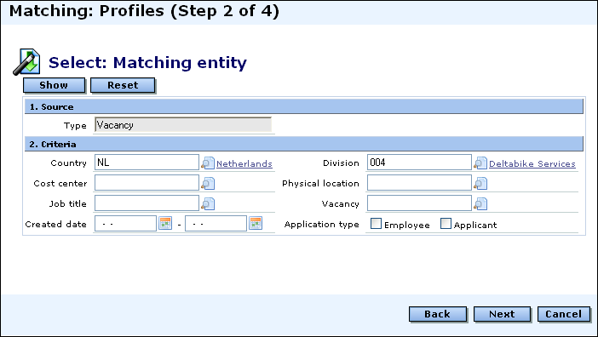Image resolution: width=598 pixels, height=337 pixels.
Task: Open the Division lookup browse icon
Action: coord(480,163)
